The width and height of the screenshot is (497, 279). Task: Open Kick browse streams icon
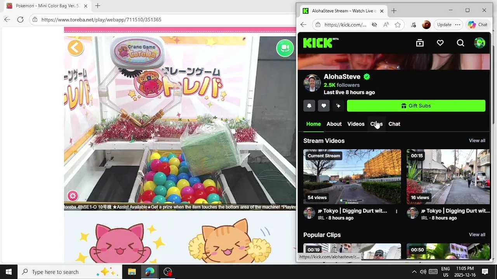coord(420,43)
